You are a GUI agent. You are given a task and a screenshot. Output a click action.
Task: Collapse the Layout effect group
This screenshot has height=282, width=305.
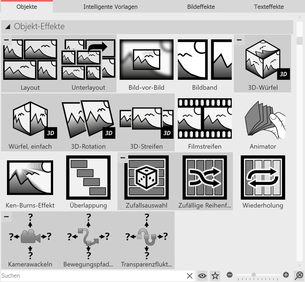tap(6, 40)
